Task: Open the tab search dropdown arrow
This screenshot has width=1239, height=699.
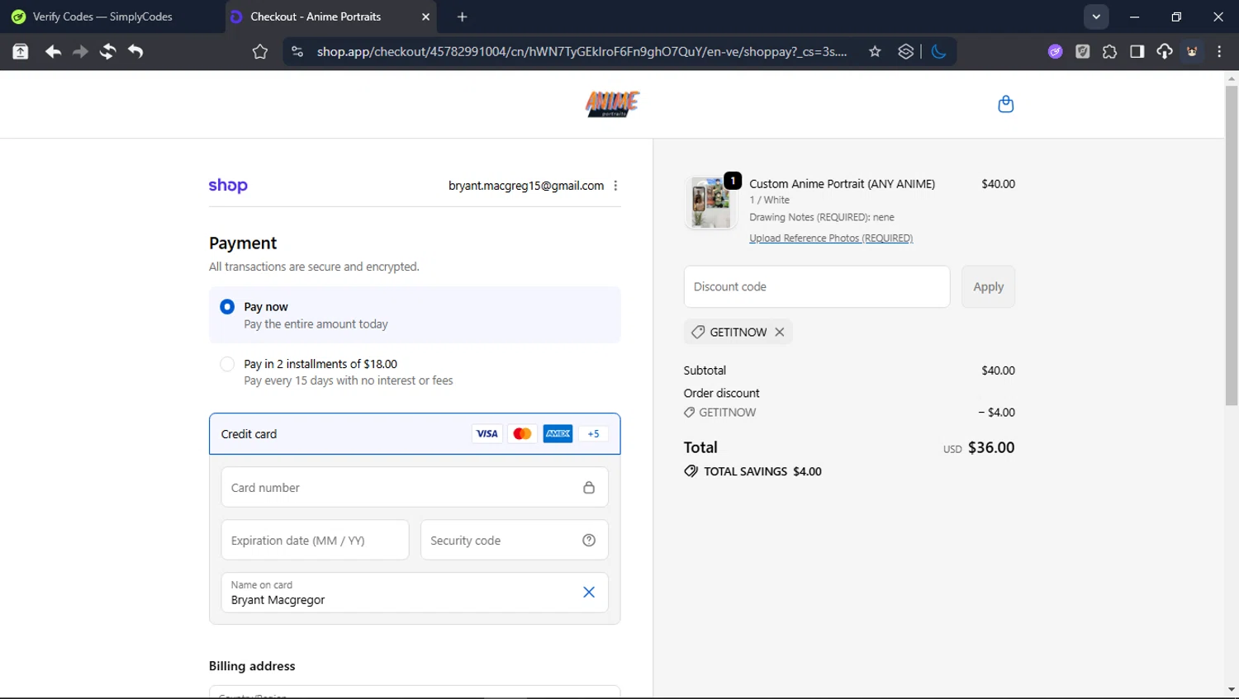Action: [1096, 17]
